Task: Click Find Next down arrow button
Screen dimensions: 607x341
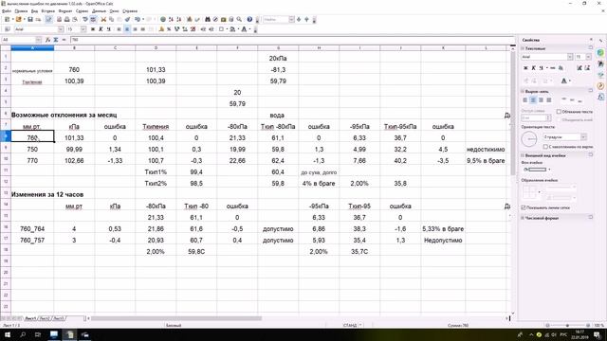Action: [299, 19]
